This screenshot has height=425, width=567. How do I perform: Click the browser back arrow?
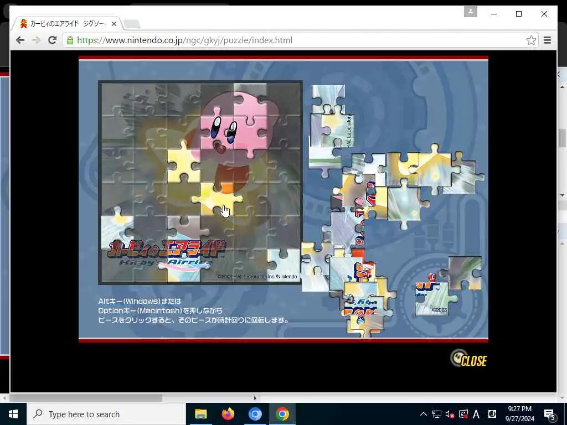coord(20,40)
